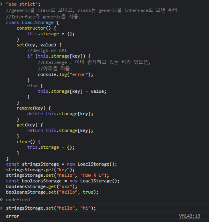Click the 'if (this.storage[key]) {' line
The width and height of the screenshot is (209, 222).
pos(59,56)
